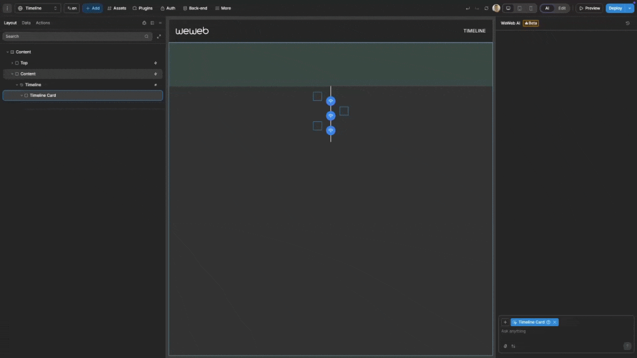Refresh the canvas
This screenshot has width=637, height=358.
[486, 8]
